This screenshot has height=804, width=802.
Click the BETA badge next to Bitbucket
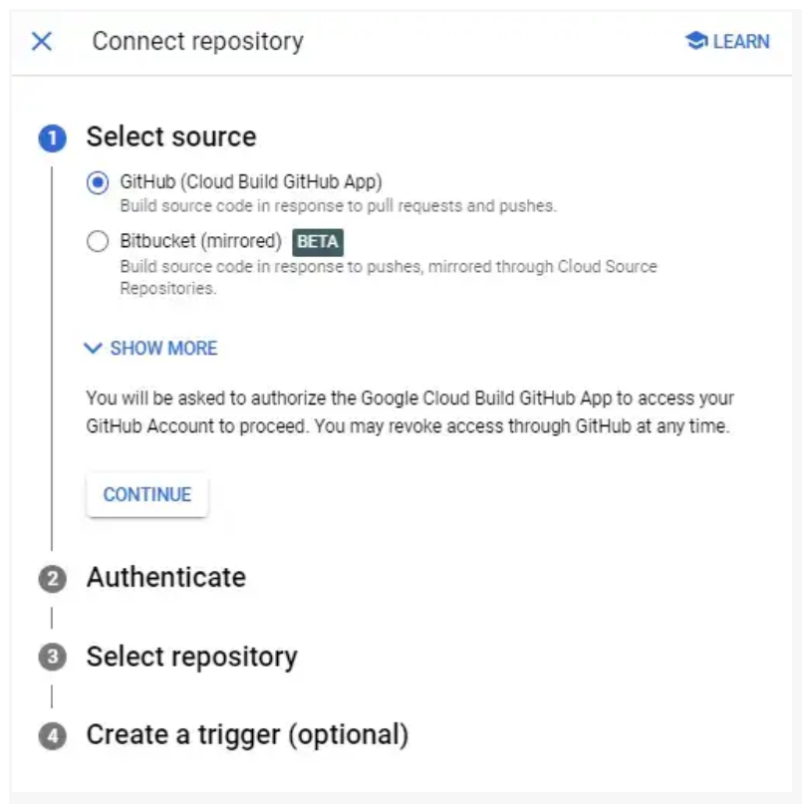[318, 242]
